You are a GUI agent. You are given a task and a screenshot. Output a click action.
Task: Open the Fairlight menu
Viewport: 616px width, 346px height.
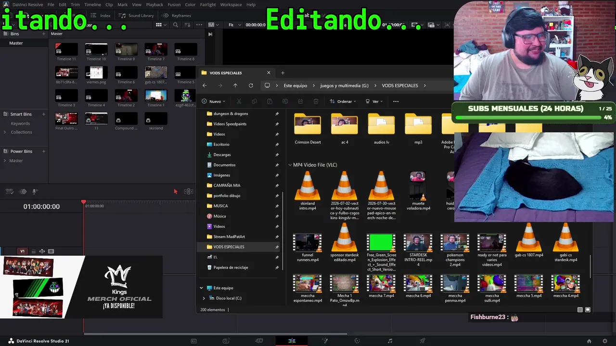point(208,5)
